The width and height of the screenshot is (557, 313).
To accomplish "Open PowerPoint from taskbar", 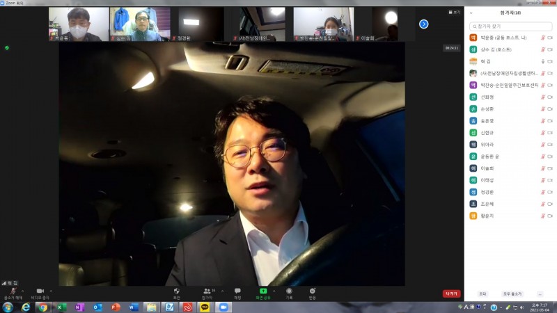I will [116, 307].
